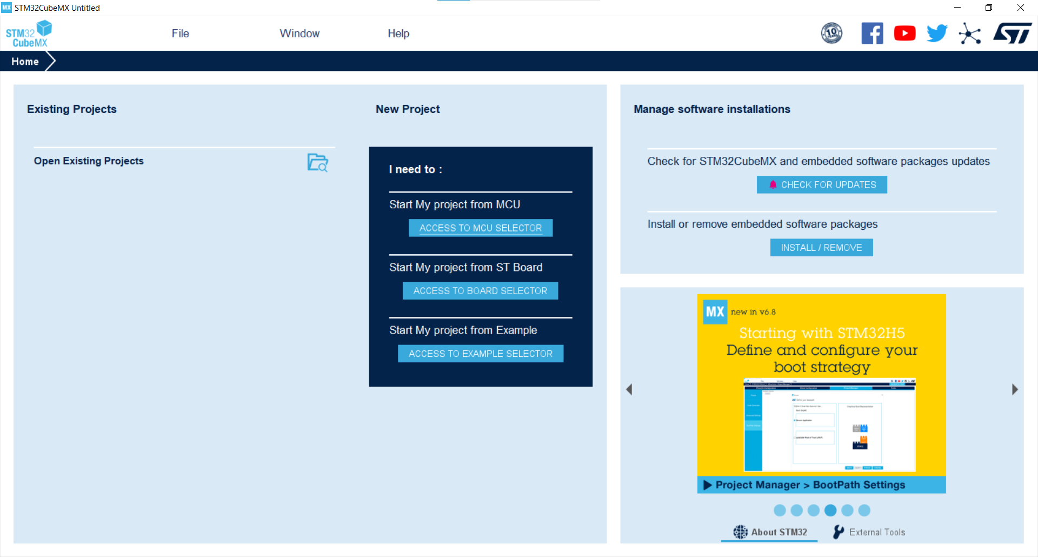Screen dimensions: 1038x557
Task: Open the YouTube channel icon
Action: pos(904,34)
